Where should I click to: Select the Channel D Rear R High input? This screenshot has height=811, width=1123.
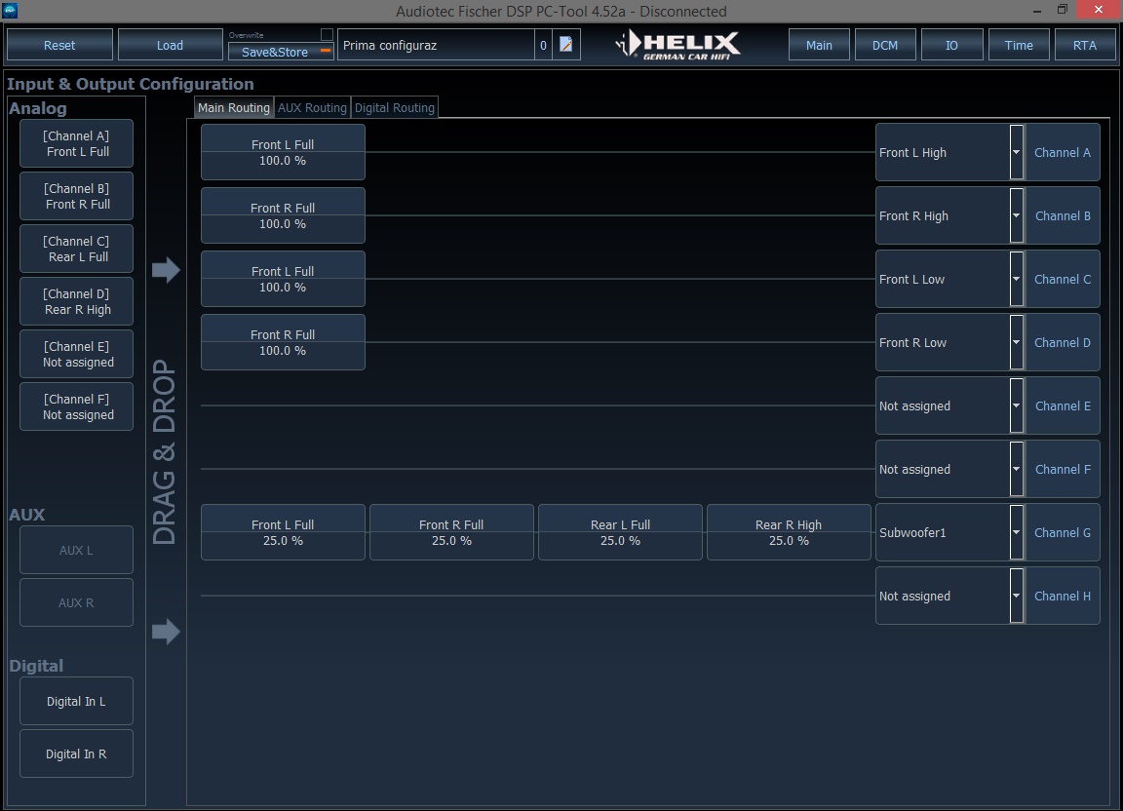77,301
